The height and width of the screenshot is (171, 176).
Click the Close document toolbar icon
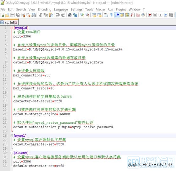pos(23,15)
